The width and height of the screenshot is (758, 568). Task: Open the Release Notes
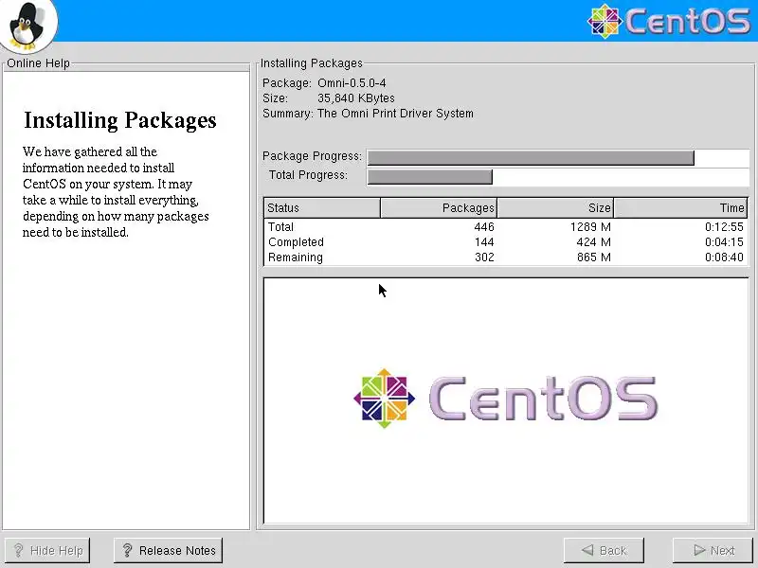169,550
